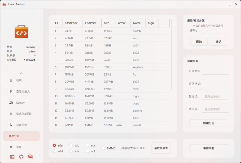Open the GitHub icon in the sidebar

(x=21, y=157)
